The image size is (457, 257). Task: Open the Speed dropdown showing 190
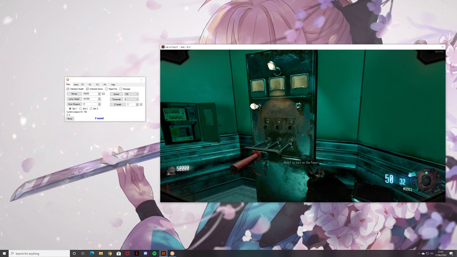[131, 94]
